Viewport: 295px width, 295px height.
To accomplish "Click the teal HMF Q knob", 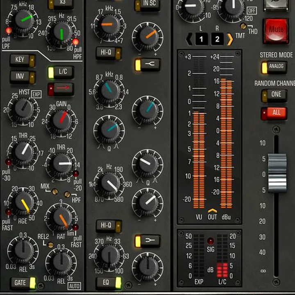I will coord(110,129).
